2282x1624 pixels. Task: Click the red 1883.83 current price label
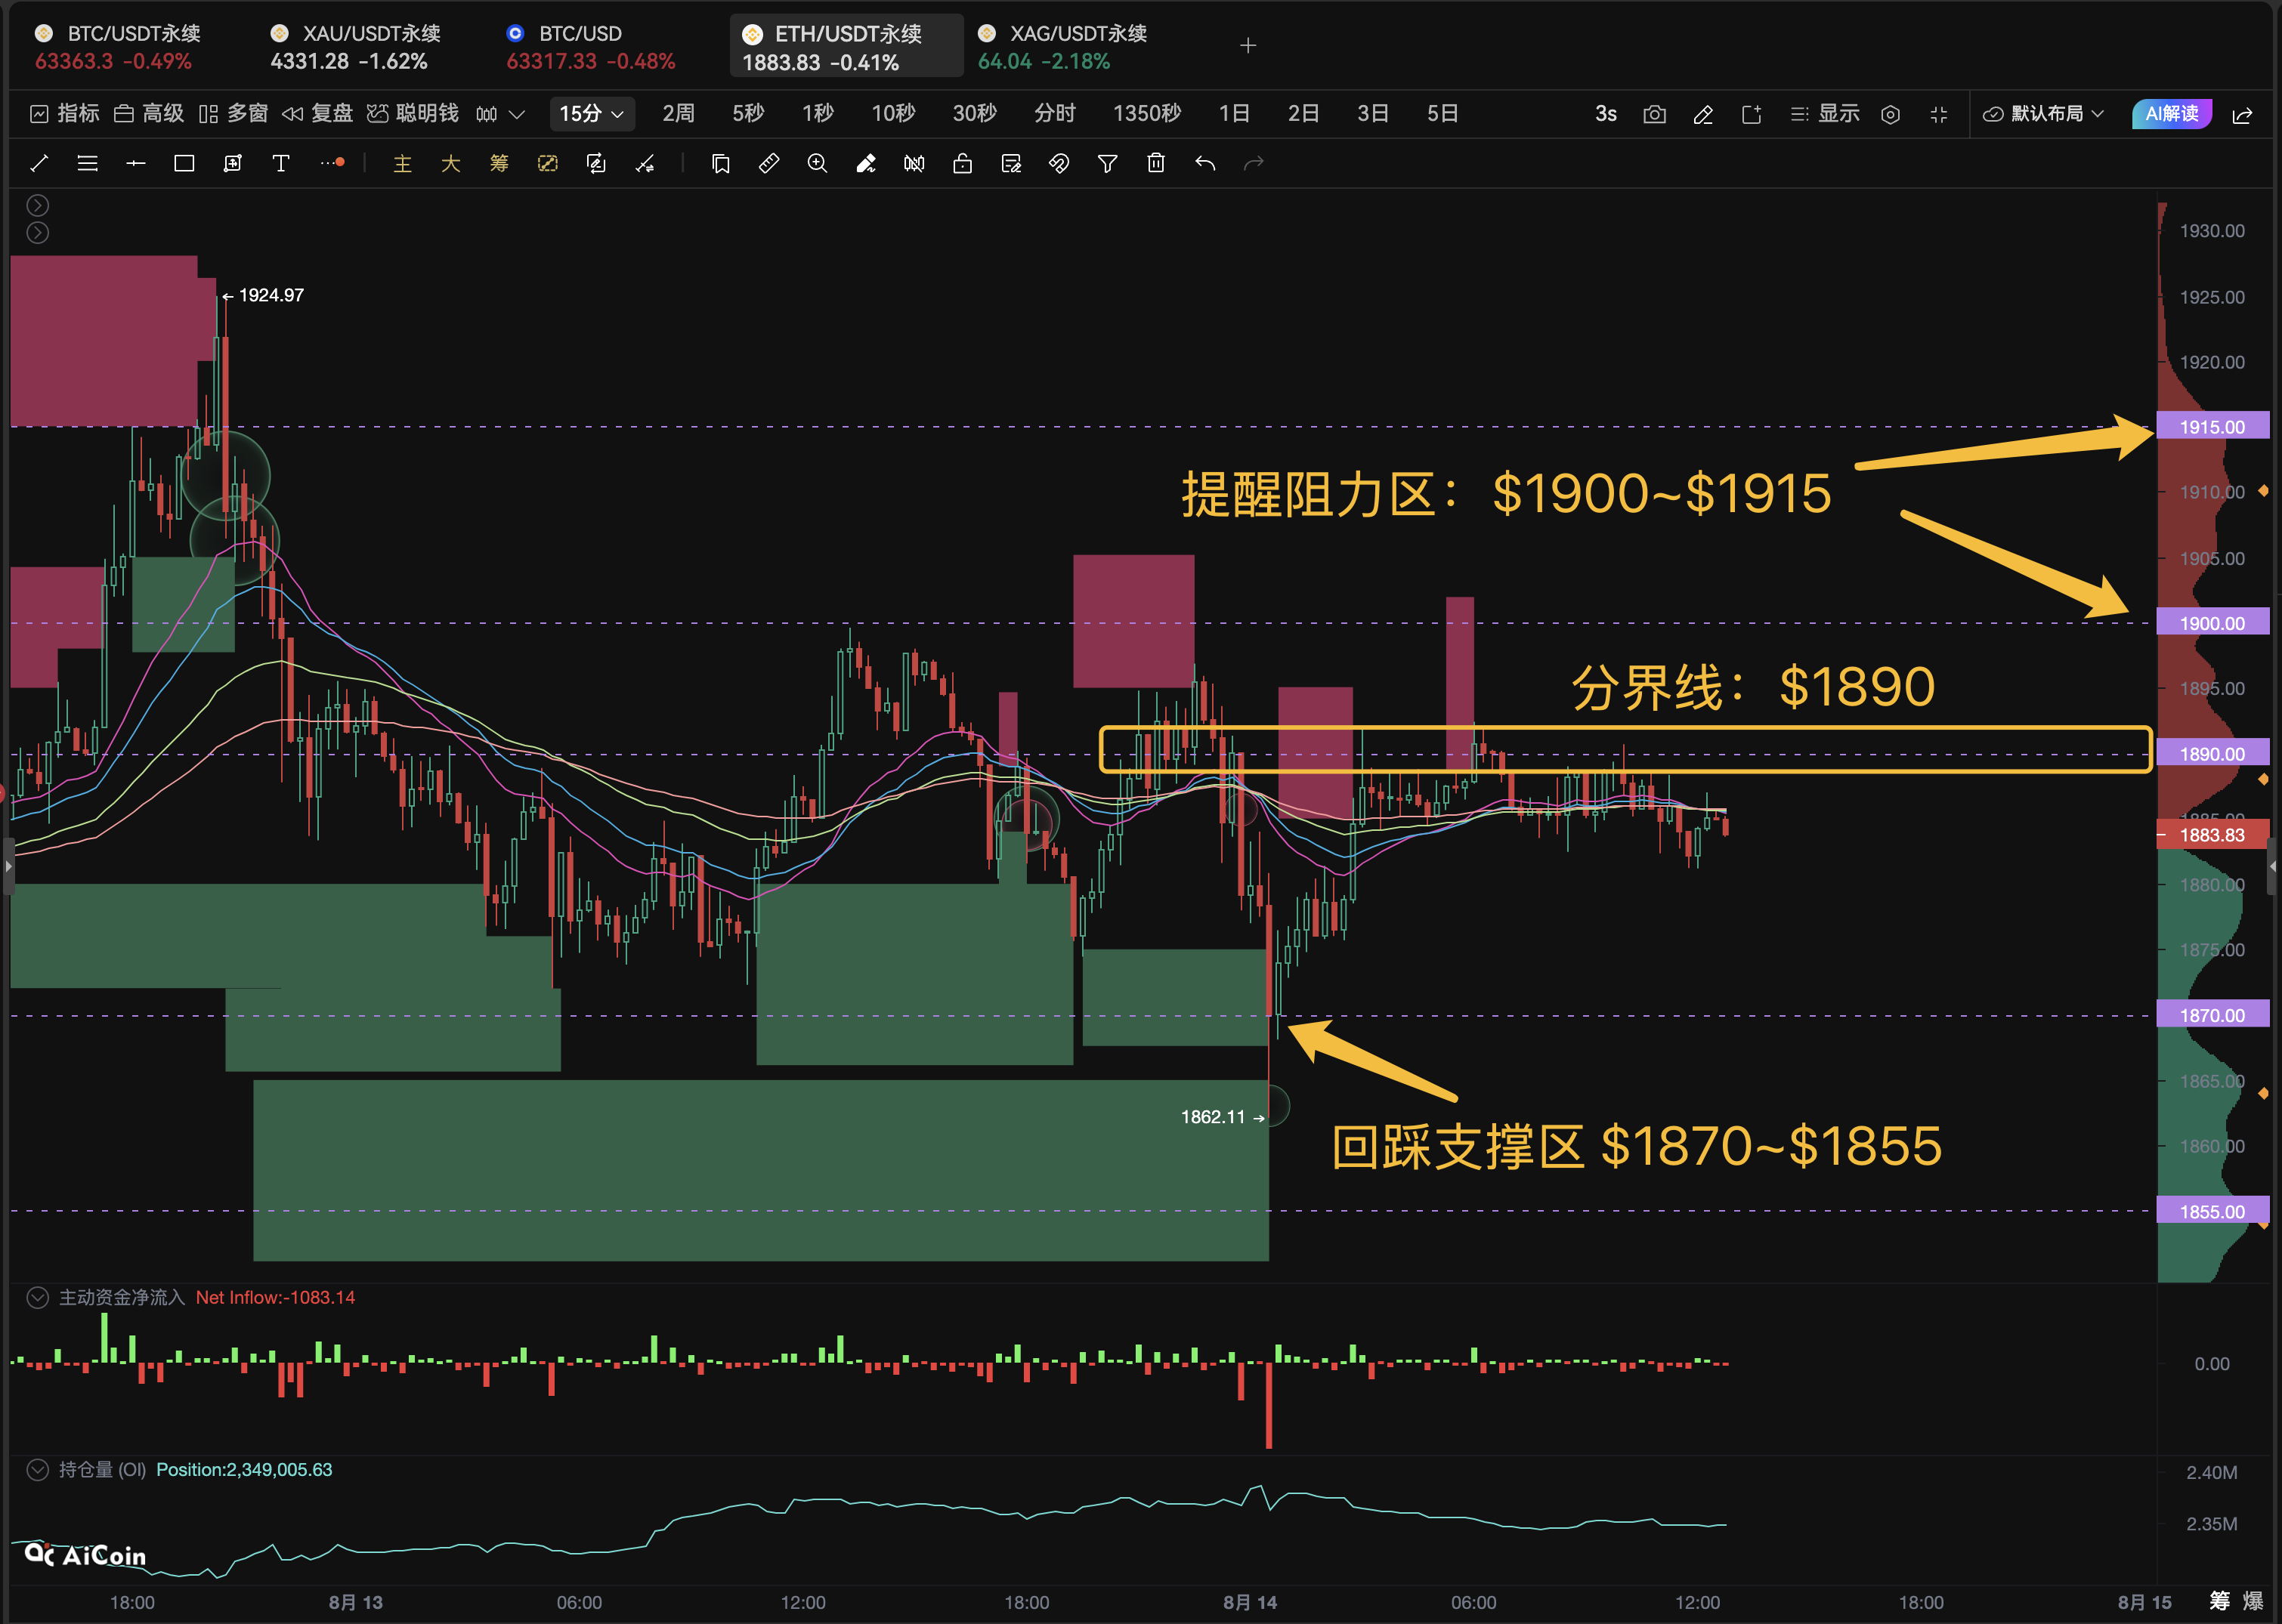2212,835
